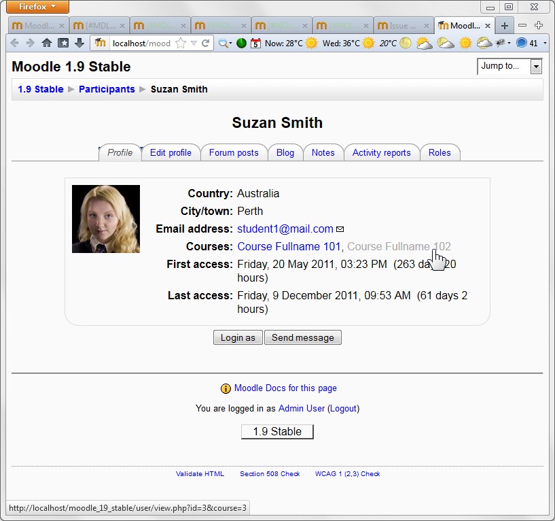Click the Logout link
Image resolution: width=555 pixels, height=521 pixels.
point(343,409)
